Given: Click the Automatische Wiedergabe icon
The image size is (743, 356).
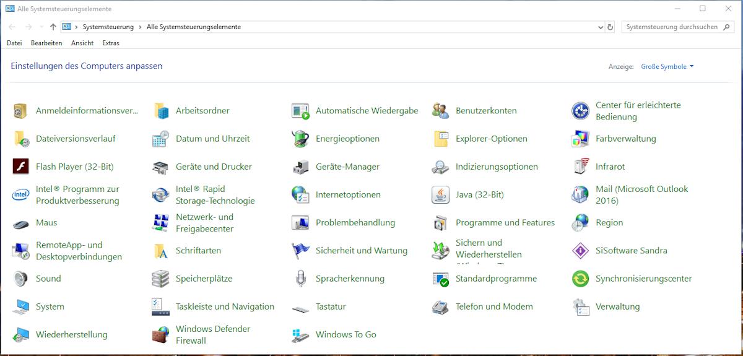Looking at the screenshot, I should (300, 111).
